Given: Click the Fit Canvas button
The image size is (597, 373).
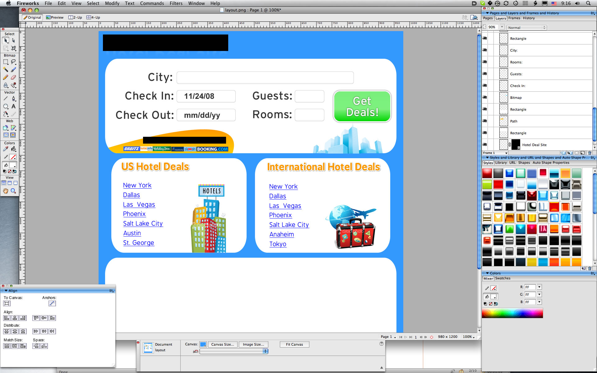Looking at the screenshot, I should click(x=294, y=344).
